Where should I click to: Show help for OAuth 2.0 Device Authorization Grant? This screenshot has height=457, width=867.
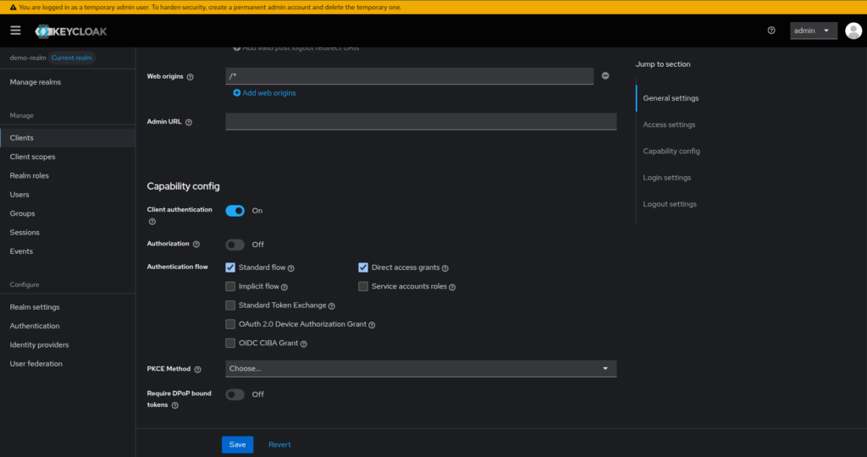click(x=372, y=325)
